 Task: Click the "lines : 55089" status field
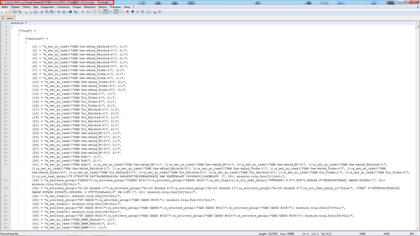[x=287, y=234]
